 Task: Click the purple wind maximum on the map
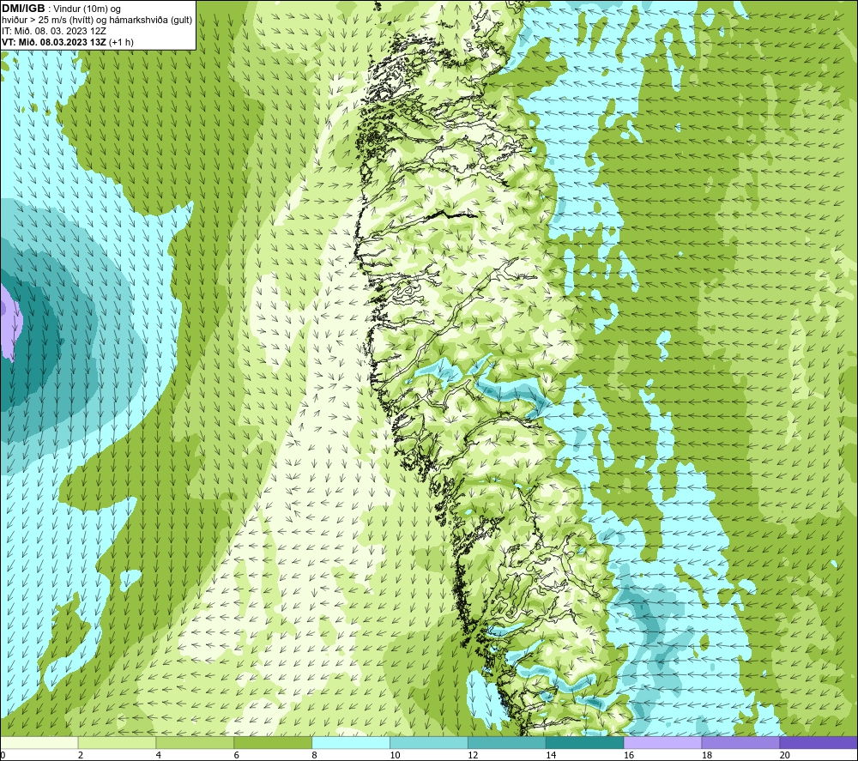[9, 323]
